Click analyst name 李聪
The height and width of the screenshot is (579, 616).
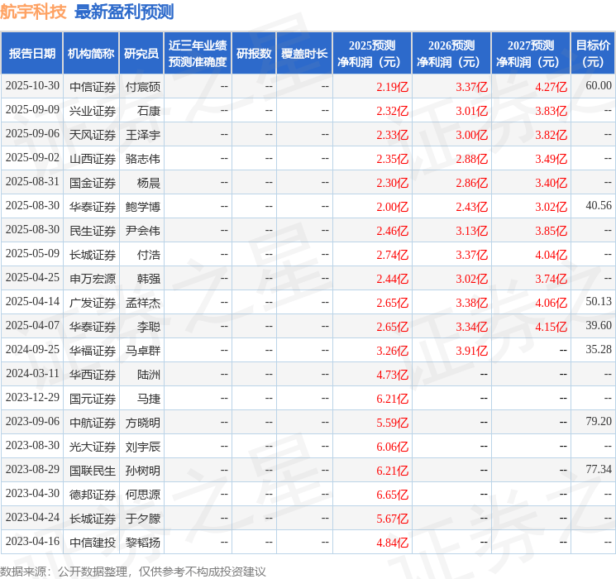pos(149,327)
